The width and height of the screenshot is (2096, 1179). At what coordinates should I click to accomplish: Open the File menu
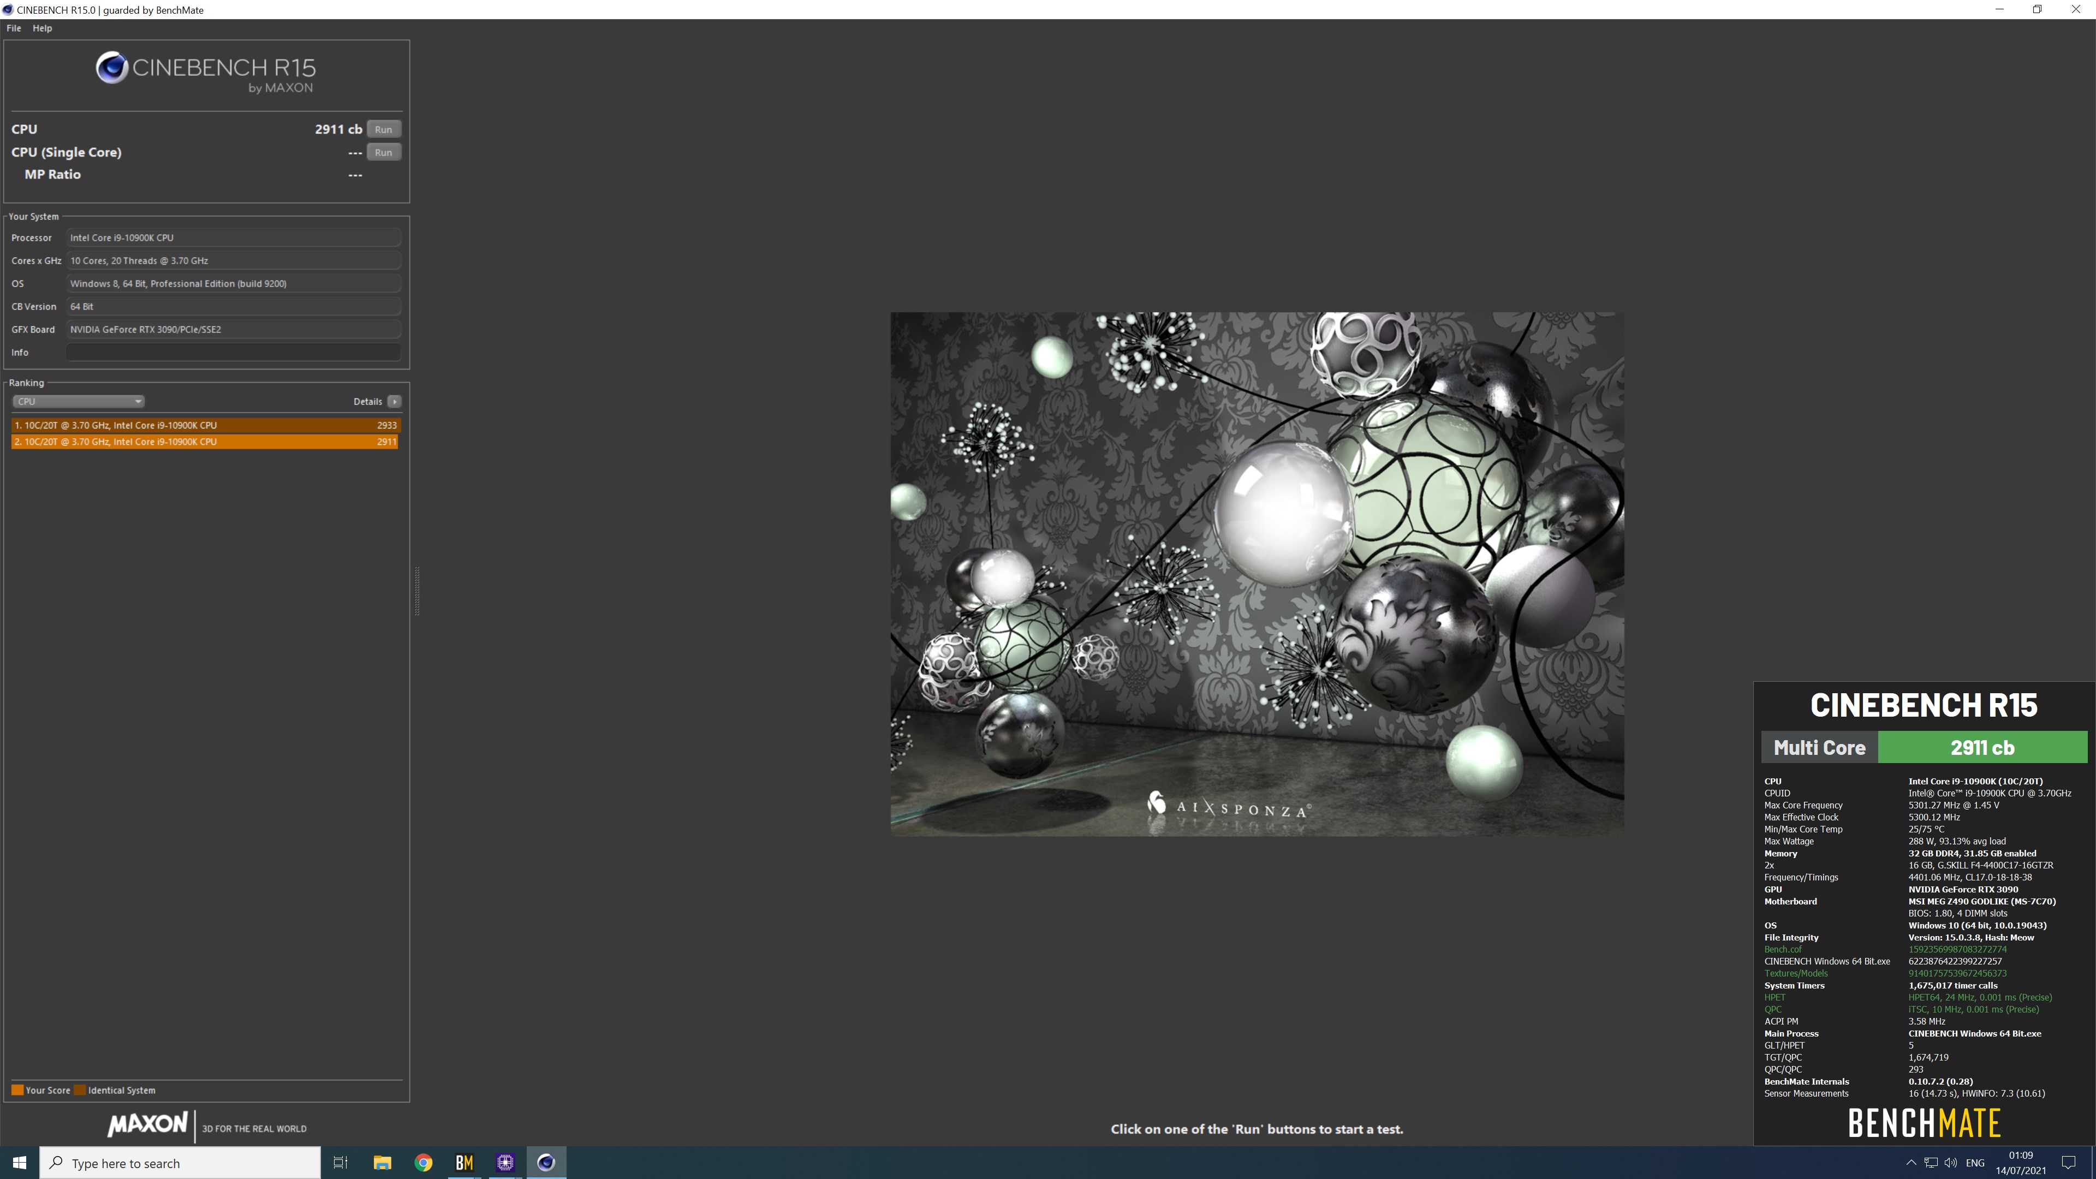(14, 28)
